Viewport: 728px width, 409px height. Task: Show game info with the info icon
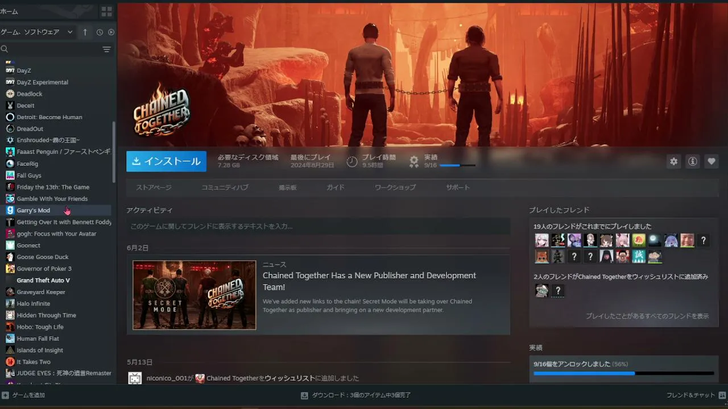point(693,161)
